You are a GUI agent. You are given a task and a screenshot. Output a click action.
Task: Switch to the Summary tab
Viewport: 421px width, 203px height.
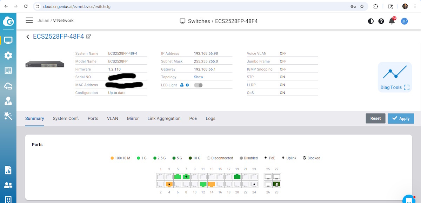click(35, 119)
